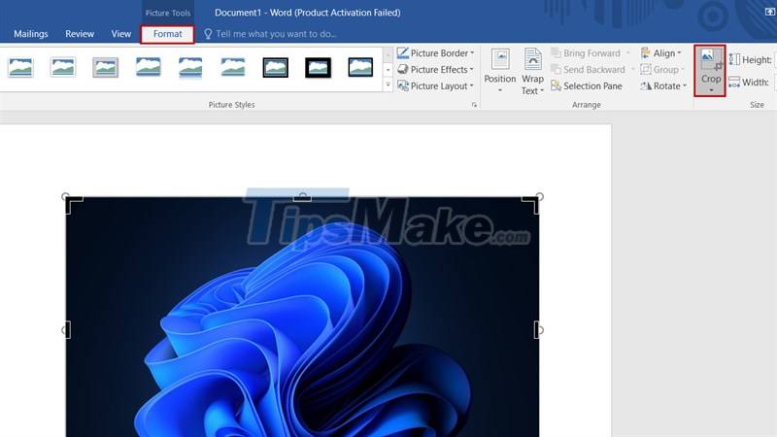The image size is (777, 437).
Task: Open Wrap Text options
Action: click(x=532, y=71)
